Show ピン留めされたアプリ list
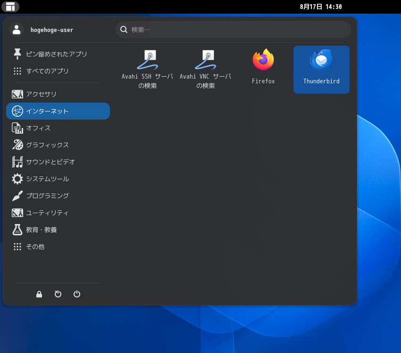 click(x=58, y=54)
